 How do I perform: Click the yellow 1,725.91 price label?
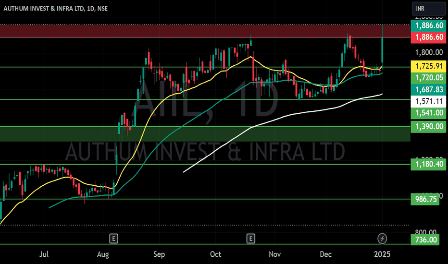(428, 66)
